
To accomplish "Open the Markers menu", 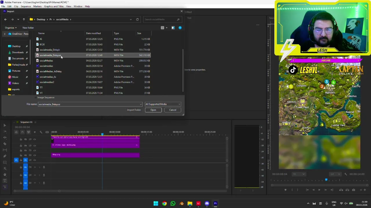I will pos(37,6).
